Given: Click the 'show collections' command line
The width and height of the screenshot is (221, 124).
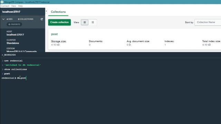Looking at the screenshot, I should pos(16,69).
